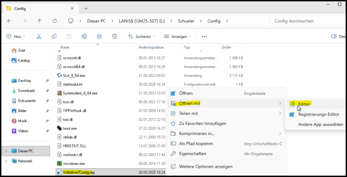Click the Cut scissors icon in toolbar
This screenshot has height=177, width=347.
point(39,36)
